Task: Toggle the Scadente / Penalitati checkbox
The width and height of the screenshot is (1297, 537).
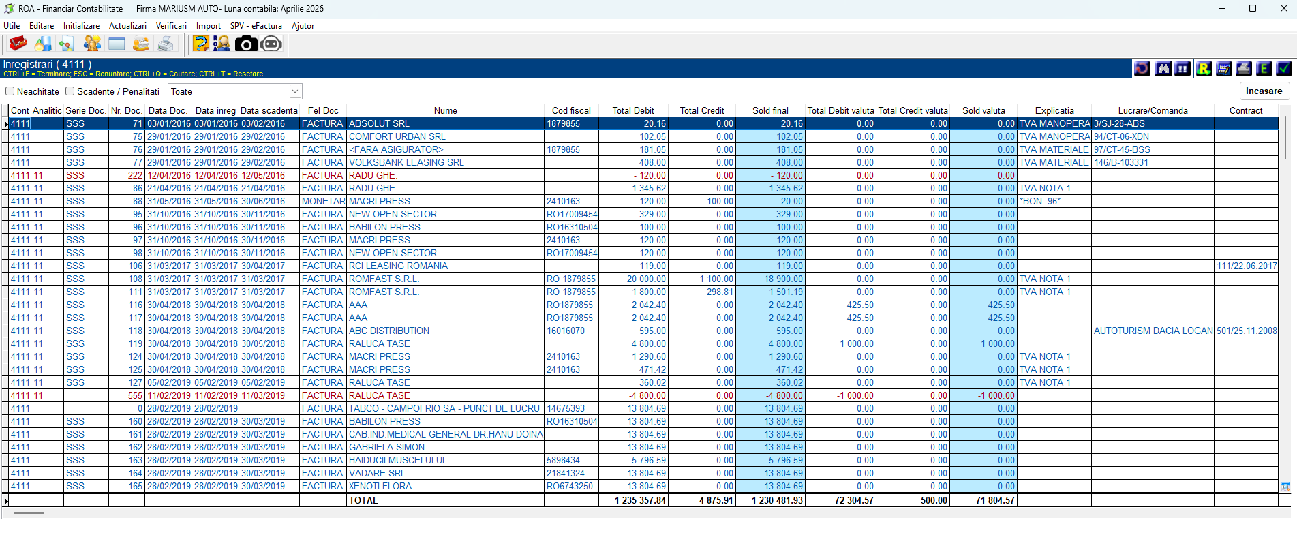Action: coord(70,91)
